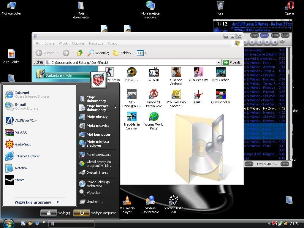The width and height of the screenshot is (304, 228).
Task: Select 'Matheo - Outro' playlist entry
Action: [x=265, y=146]
